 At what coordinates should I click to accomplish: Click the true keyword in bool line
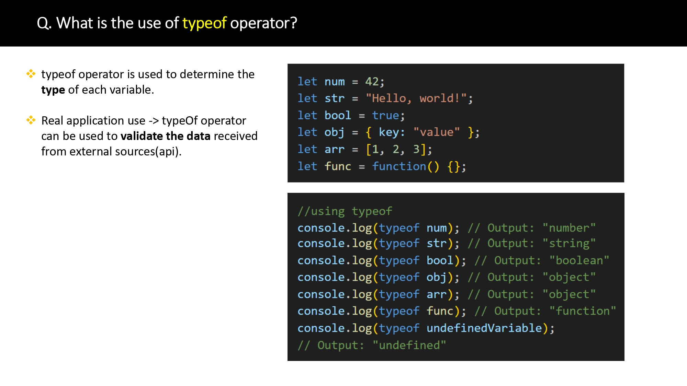pos(385,115)
